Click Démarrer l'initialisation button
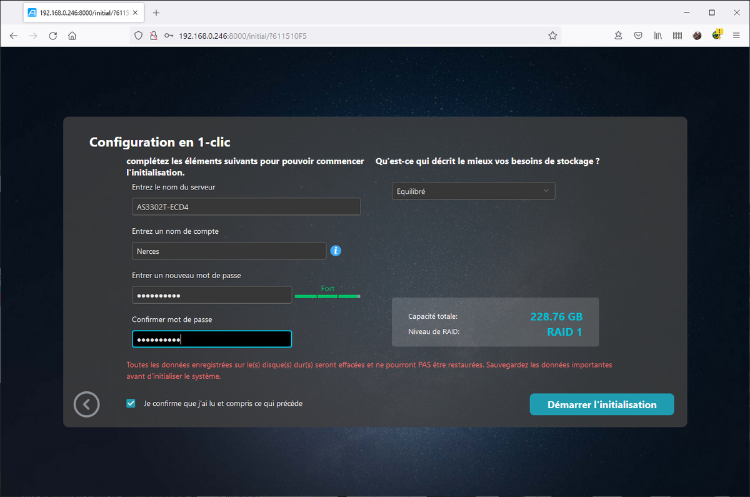Image resolution: width=750 pixels, height=497 pixels. [602, 404]
